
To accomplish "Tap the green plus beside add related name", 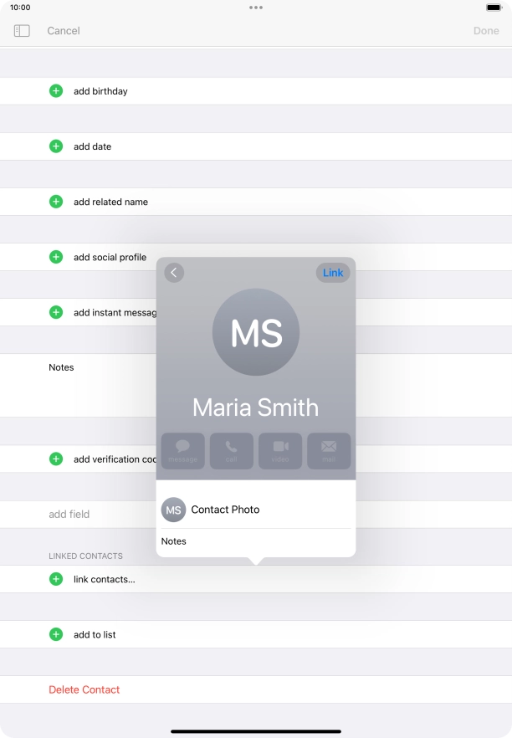I will pyautogui.click(x=56, y=202).
